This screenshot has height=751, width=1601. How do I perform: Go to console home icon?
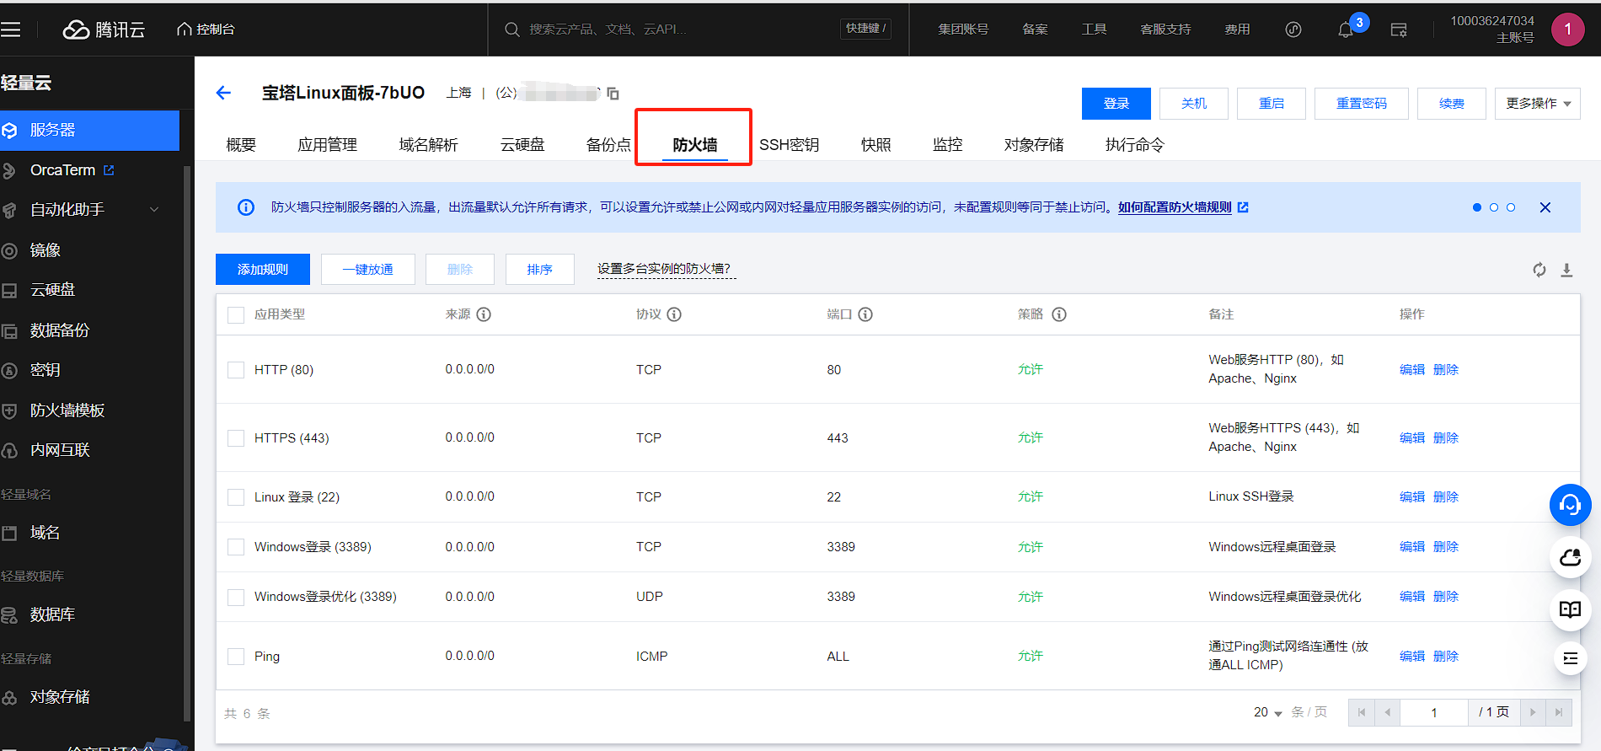[184, 30]
